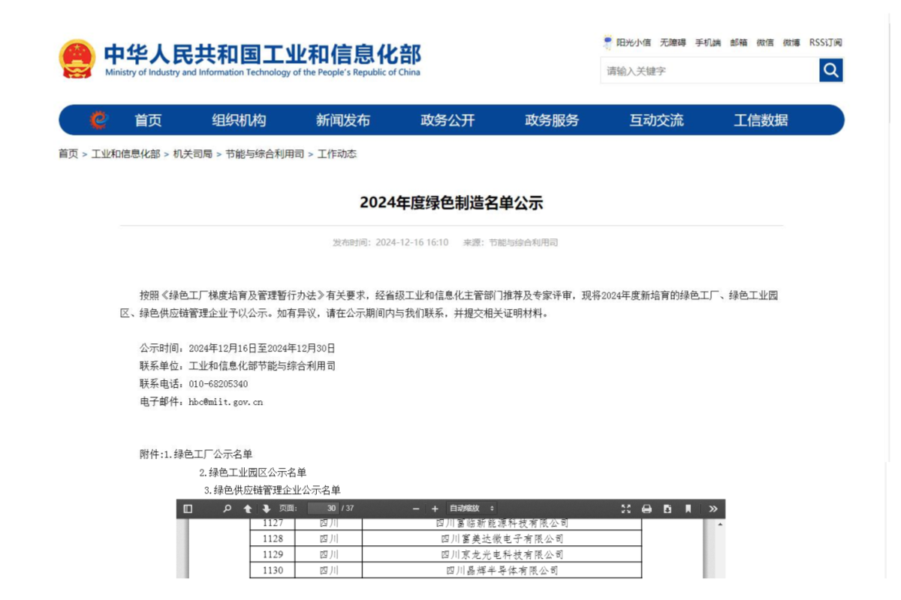Click the blue site search button

coord(830,70)
